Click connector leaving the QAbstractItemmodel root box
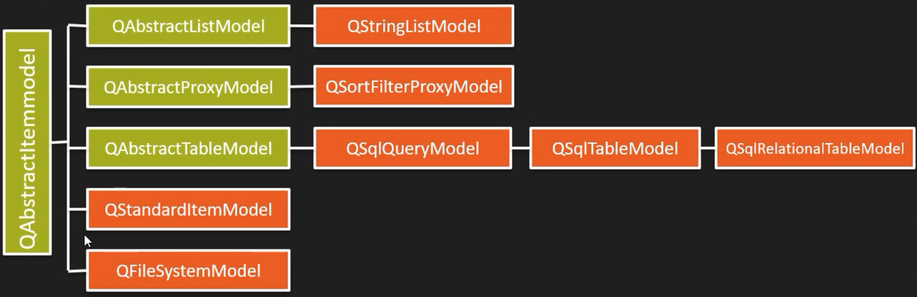Image resolution: width=917 pixels, height=297 pixels. click(59, 143)
